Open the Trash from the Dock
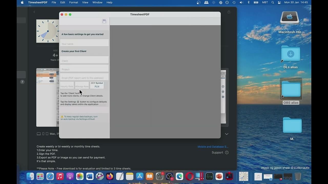The height and width of the screenshot is (184, 328). tap(298, 176)
